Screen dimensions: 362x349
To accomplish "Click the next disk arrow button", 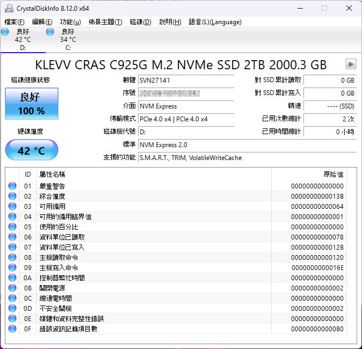I will (x=351, y=64).
